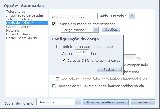Viewport: 160px width, 109px height.
Task: Check Desconsiderar Neutro quando houver batidas
Action: [x=54, y=86]
